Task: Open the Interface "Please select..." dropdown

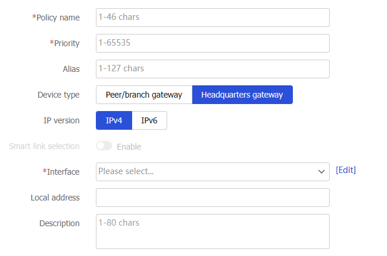Action: pyautogui.click(x=206, y=172)
